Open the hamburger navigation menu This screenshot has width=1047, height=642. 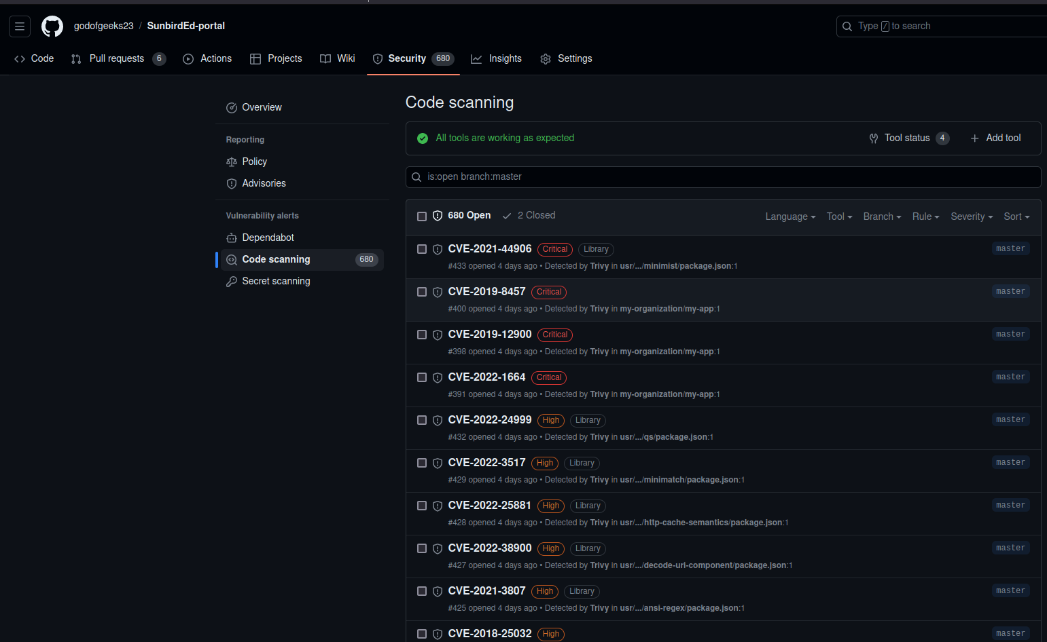coord(20,26)
